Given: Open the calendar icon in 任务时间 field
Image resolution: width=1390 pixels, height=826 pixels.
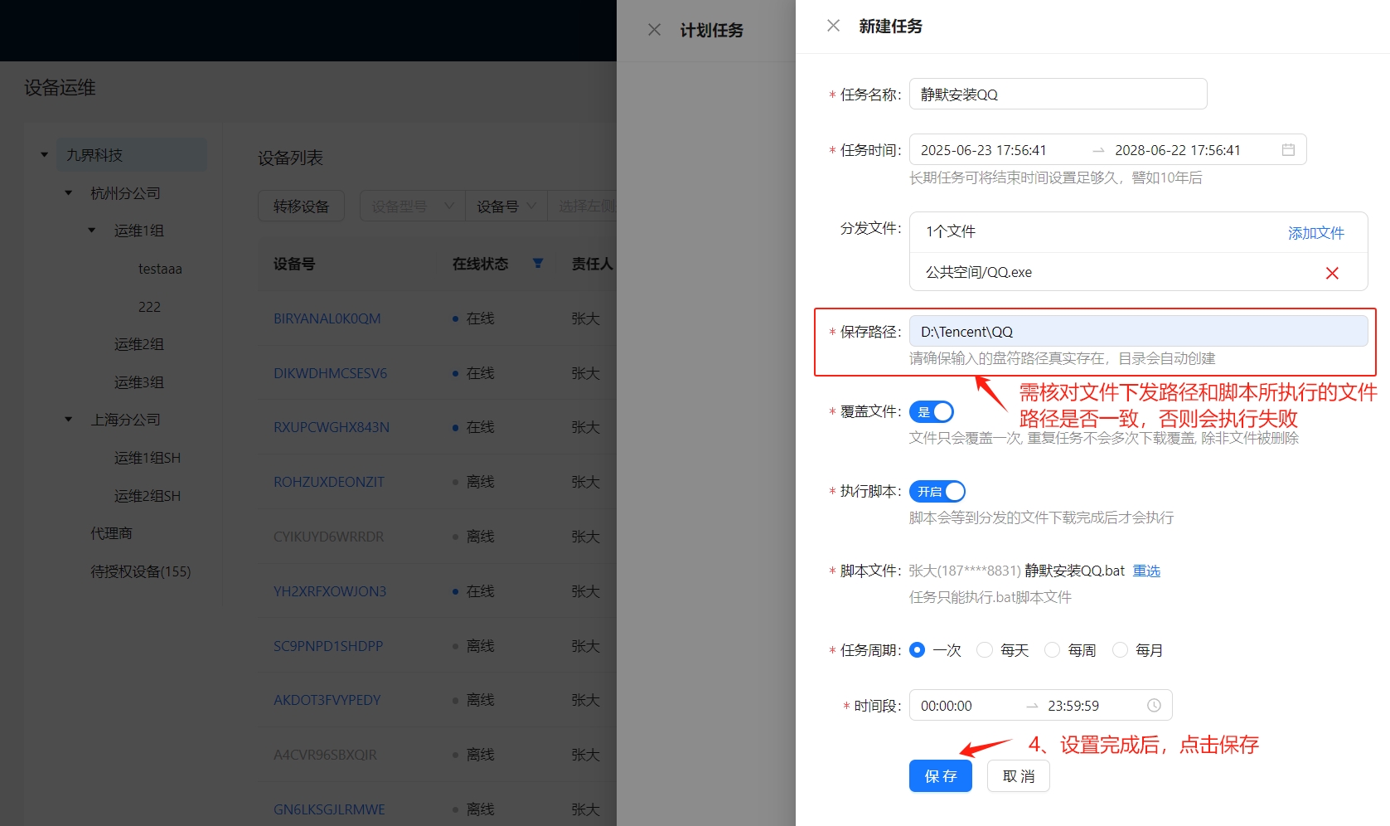Looking at the screenshot, I should 1288,150.
